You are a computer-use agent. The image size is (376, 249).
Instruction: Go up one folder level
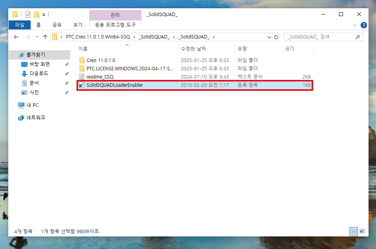click(x=45, y=37)
